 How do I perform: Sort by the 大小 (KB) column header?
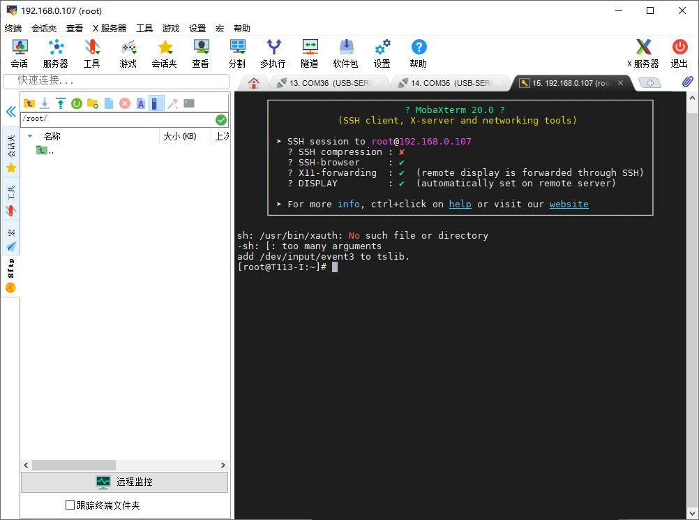click(180, 136)
